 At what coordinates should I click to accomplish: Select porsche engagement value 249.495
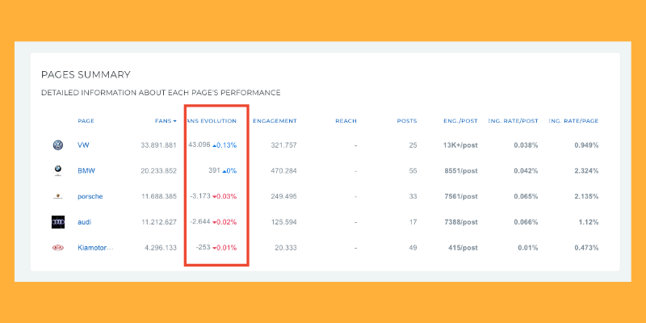284,196
